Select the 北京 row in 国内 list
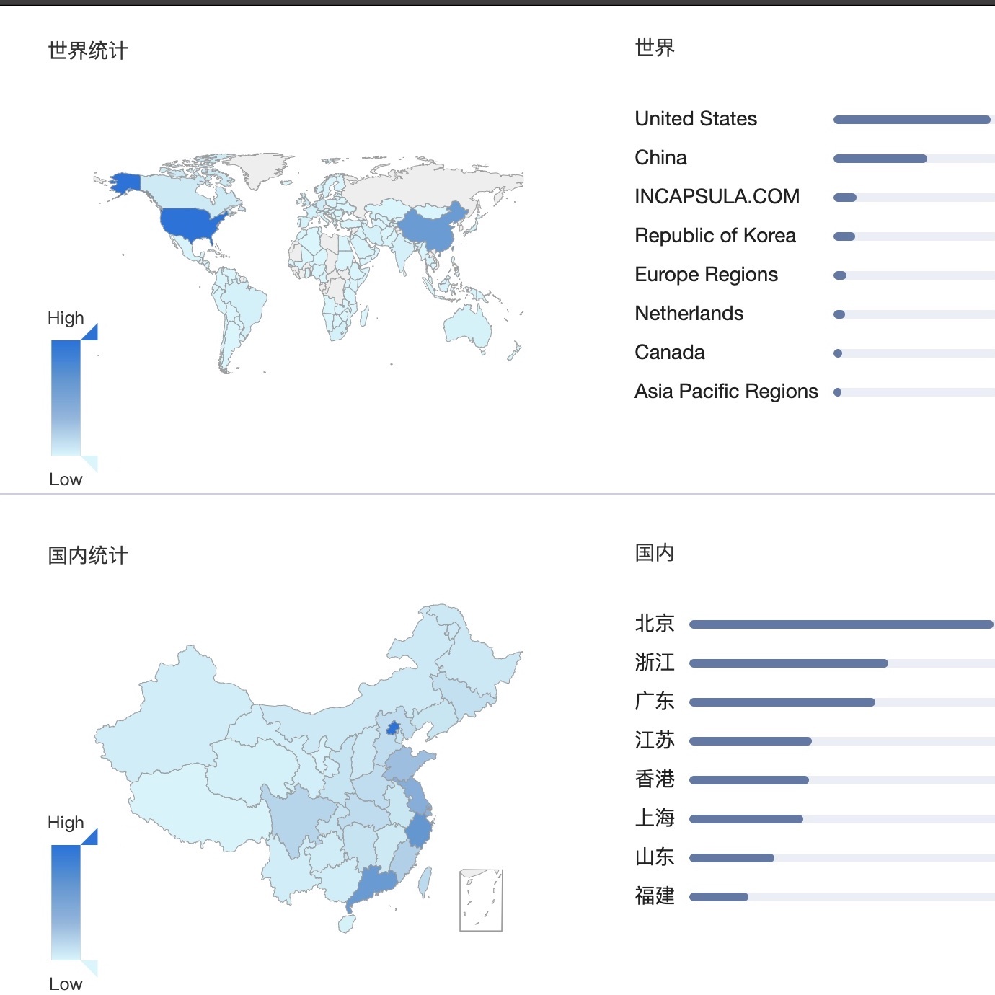 pos(815,624)
